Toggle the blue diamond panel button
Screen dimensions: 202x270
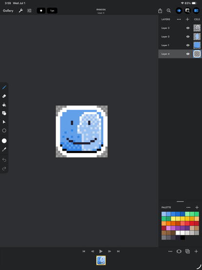(179, 11)
